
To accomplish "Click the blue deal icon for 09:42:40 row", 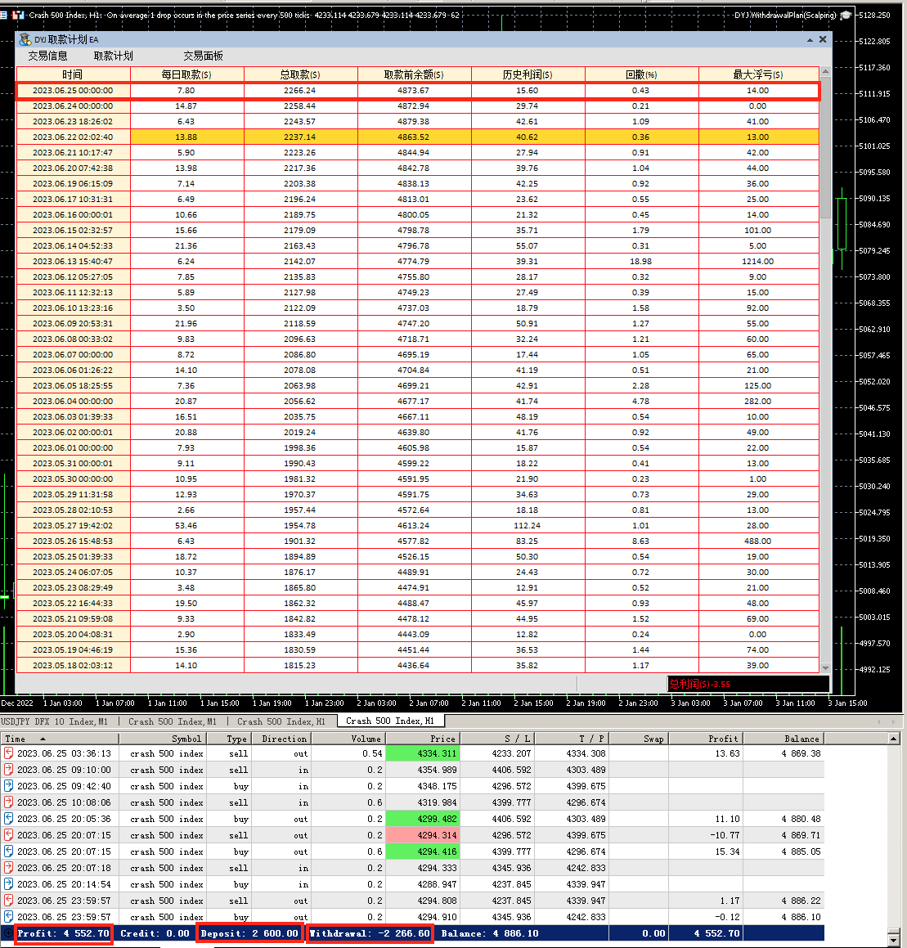I will coord(8,786).
